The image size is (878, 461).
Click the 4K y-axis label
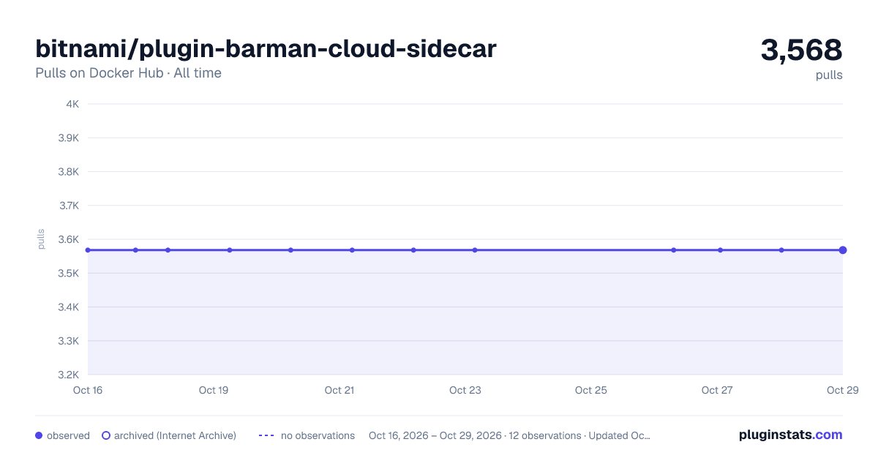[x=72, y=104]
